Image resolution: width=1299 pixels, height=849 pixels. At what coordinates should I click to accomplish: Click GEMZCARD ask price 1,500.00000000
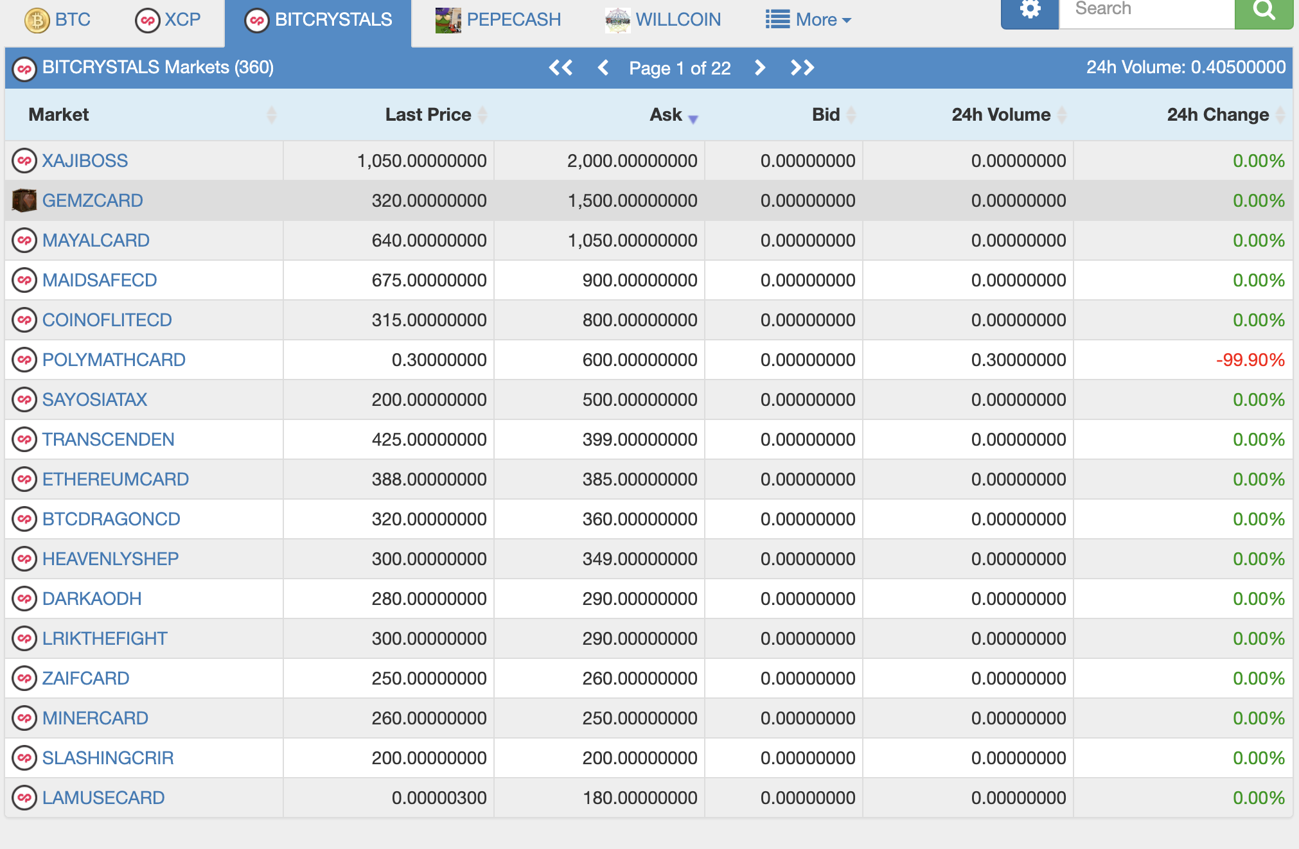(633, 200)
